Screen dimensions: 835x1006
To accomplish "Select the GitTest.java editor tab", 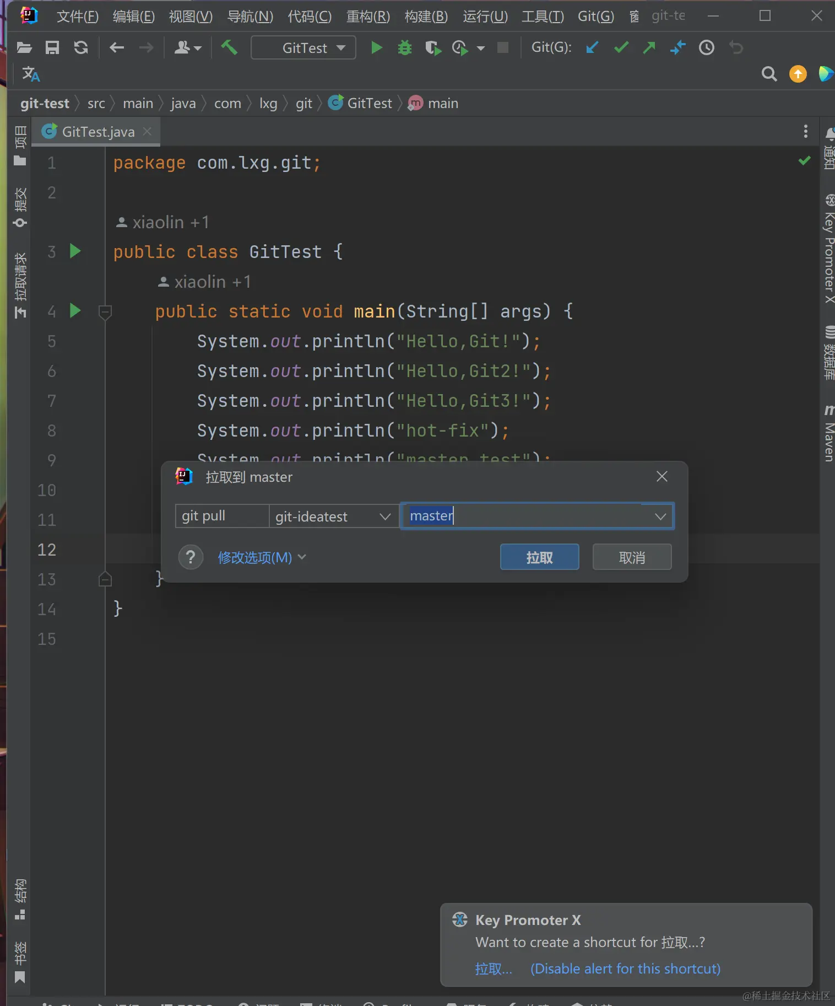I will tap(96, 132).
